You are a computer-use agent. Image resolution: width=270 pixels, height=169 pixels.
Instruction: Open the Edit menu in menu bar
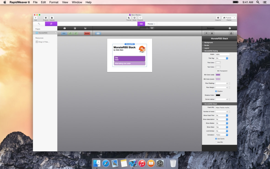(x=44, y=2)
